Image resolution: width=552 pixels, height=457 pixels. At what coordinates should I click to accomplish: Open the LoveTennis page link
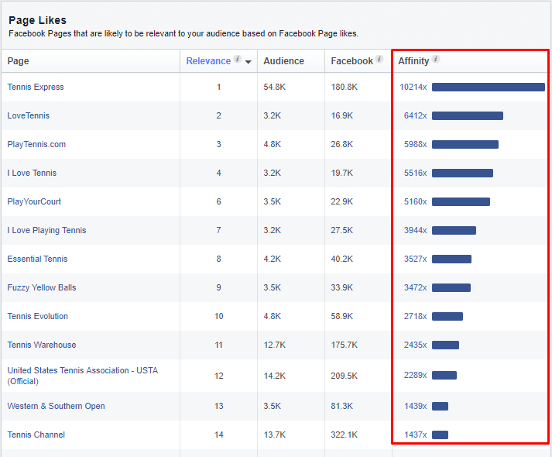click(x=29, y=115)
